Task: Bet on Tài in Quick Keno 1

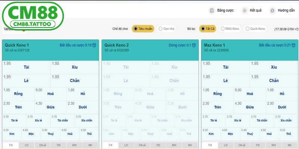Action: coord(26,67)
